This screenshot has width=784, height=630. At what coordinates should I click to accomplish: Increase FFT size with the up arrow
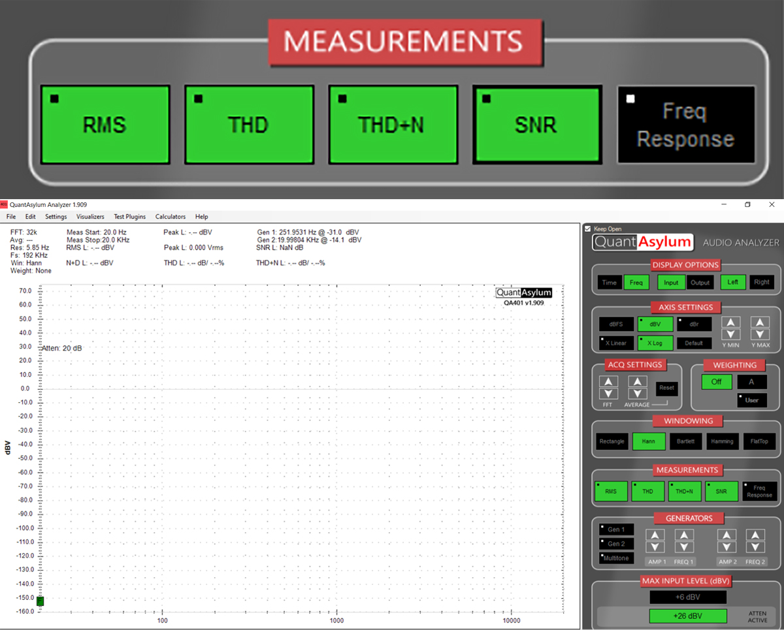tap(609, 382)
